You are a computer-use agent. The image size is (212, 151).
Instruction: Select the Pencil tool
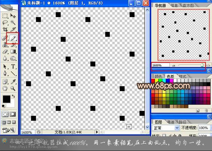coord(13,38)
